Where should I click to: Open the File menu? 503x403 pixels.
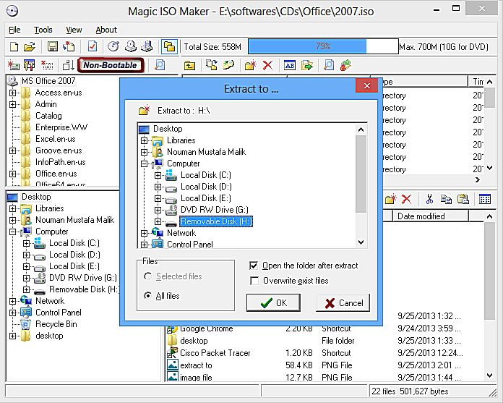tap(14, 30)
